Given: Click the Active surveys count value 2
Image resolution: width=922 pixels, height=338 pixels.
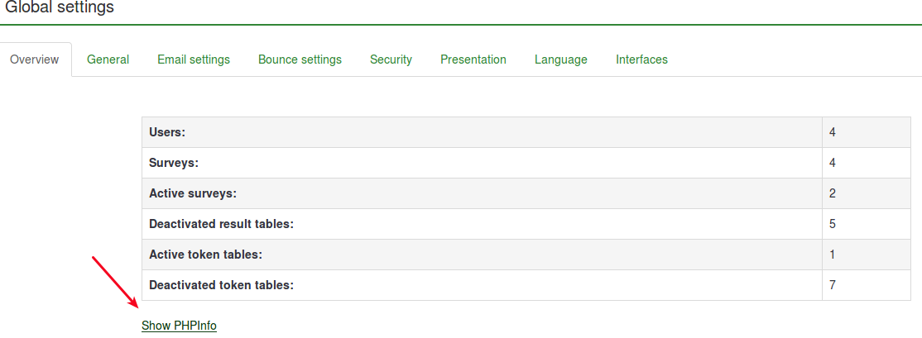Looking at the screenshot, I should pos(833,193).
